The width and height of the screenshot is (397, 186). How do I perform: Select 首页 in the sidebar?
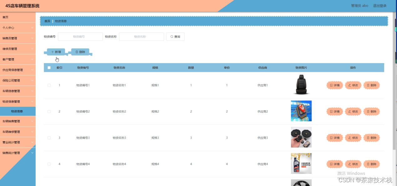coord(18,17)
